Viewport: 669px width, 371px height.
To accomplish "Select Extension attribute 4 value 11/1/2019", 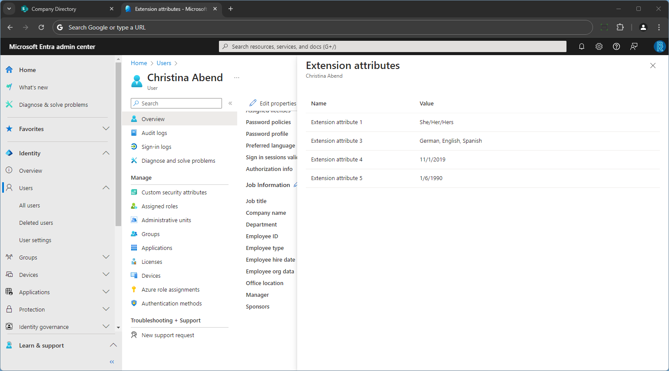I will click(x=432, y=160).
